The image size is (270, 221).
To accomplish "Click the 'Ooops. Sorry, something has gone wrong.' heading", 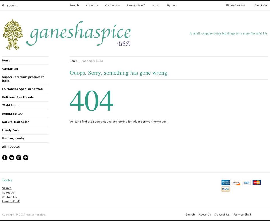I will (x=119, y=73).
